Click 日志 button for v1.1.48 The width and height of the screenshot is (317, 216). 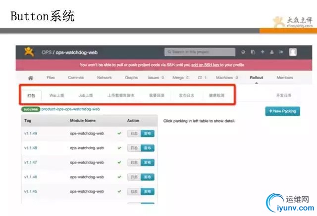coord(134,148)
